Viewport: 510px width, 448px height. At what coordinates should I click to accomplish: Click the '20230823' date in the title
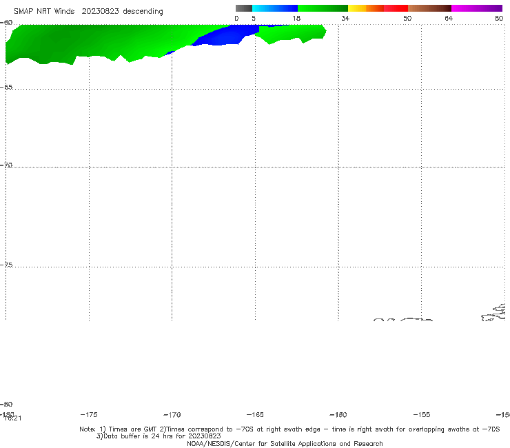100,11
